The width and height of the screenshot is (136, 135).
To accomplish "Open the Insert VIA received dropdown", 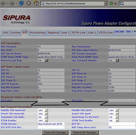I will tap(46, 114).
